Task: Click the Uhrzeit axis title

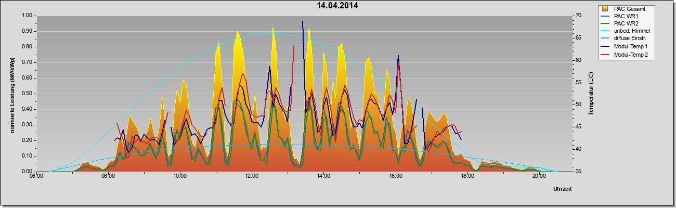Action: (562, 189)
